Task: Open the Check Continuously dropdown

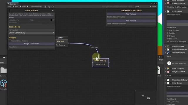Action: coord(31,33)
